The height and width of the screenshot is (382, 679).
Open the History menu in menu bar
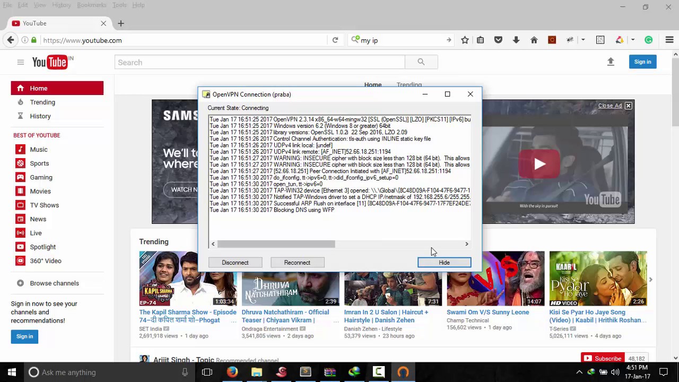pos(61,5)
